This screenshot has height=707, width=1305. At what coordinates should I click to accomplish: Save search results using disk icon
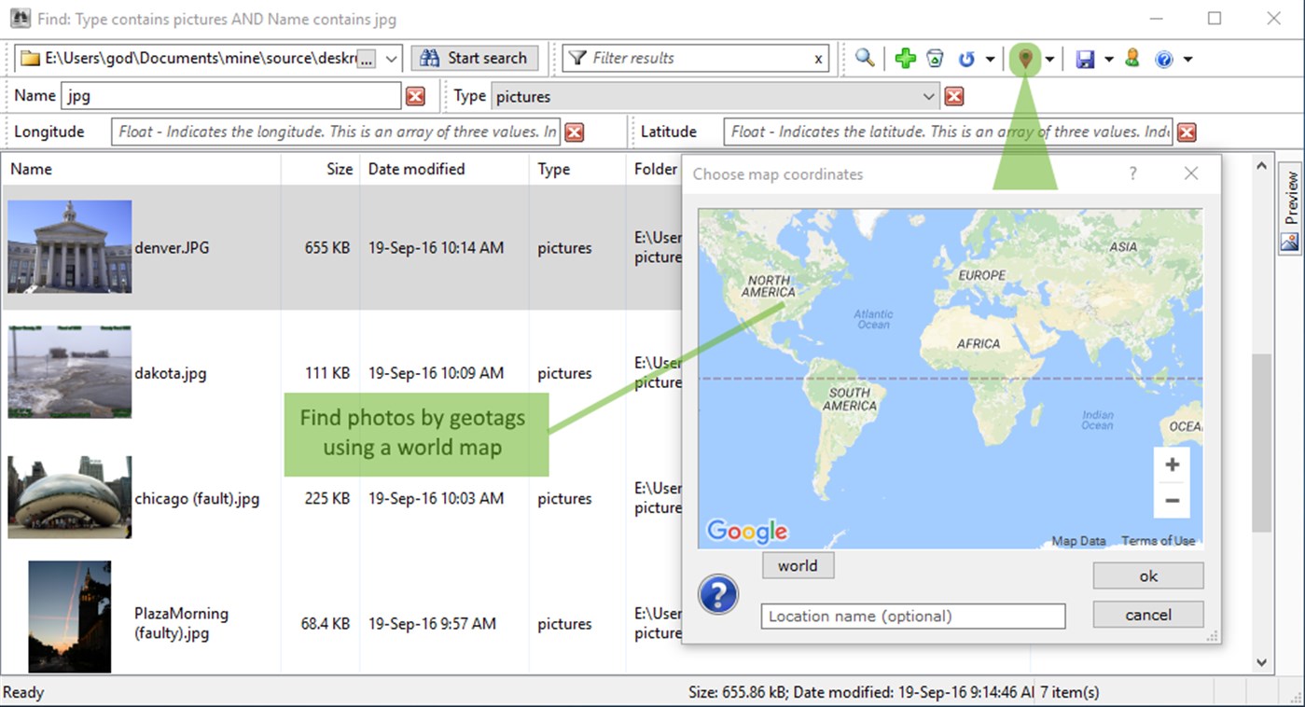coord(1085,58)
